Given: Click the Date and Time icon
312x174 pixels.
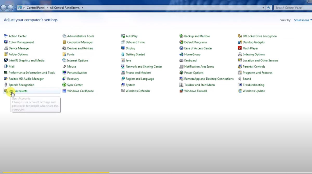Looking at the screenshot, I should tap(123, 42).
